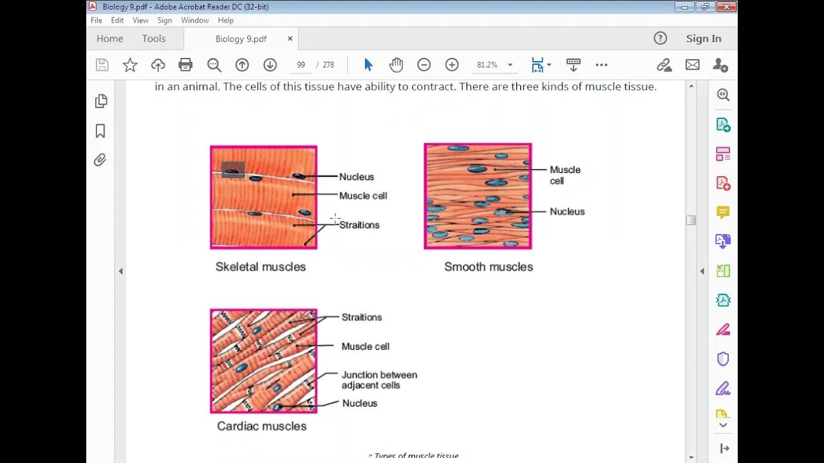Viewport: 824px width, 463px height.
Task: Choose the selection arrow tool
Action: click(x=368, y=65)
